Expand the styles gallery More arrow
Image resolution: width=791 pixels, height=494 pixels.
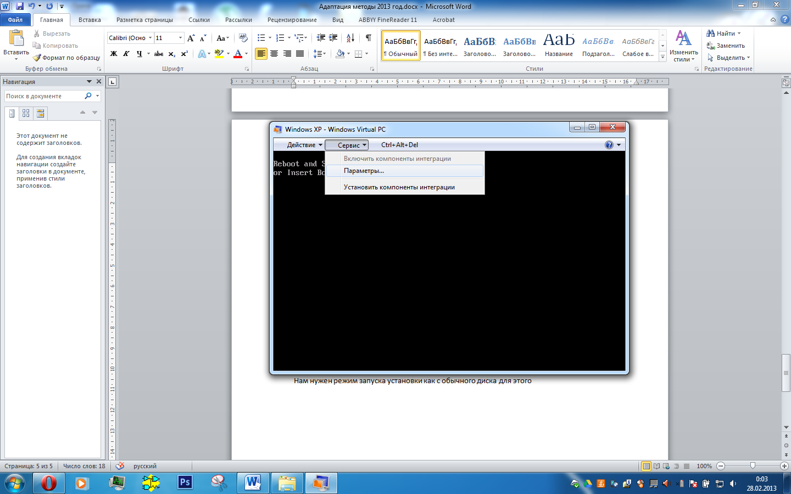point(663,57)
